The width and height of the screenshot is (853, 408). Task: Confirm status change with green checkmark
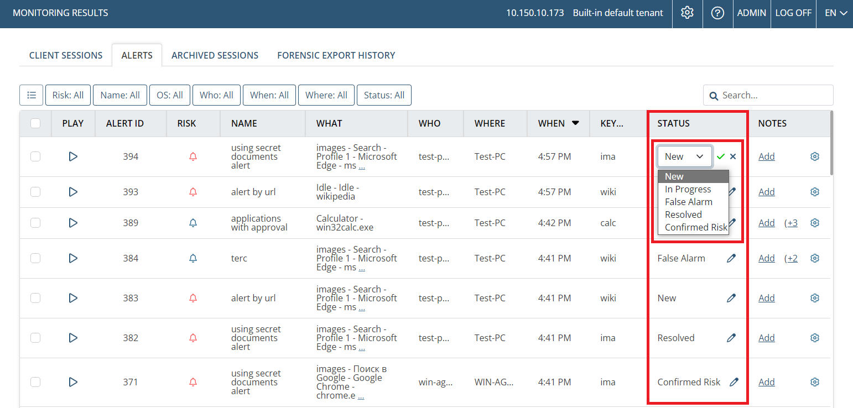click(720, 156)
